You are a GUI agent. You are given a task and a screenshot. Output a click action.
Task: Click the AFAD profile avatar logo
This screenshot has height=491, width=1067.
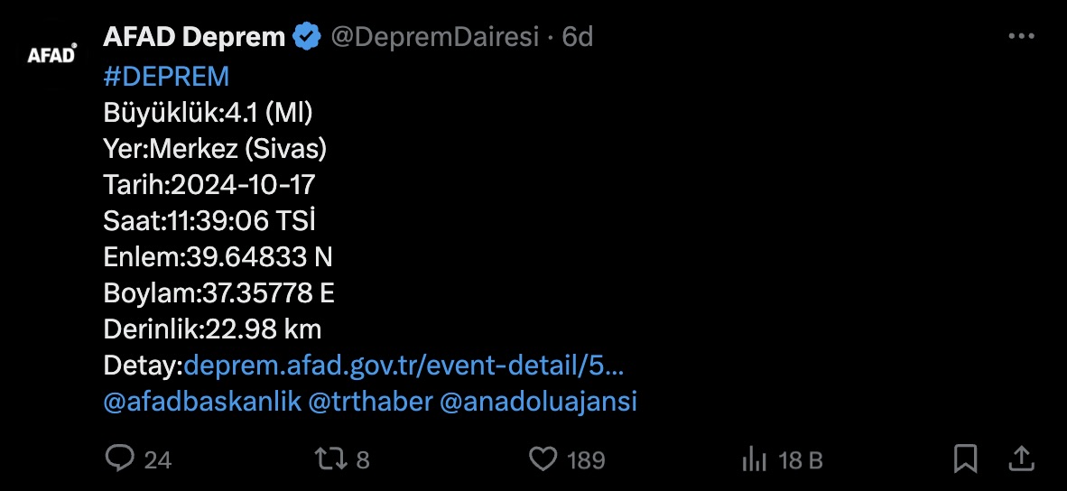click(x=51, y=55)
